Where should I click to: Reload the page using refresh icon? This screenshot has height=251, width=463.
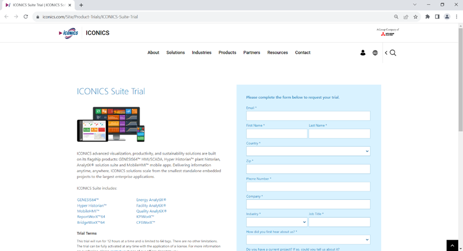pyautogui.click(x=26, y=17)
